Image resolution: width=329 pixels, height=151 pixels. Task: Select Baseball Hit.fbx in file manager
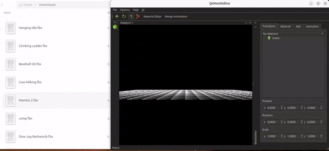30,64
